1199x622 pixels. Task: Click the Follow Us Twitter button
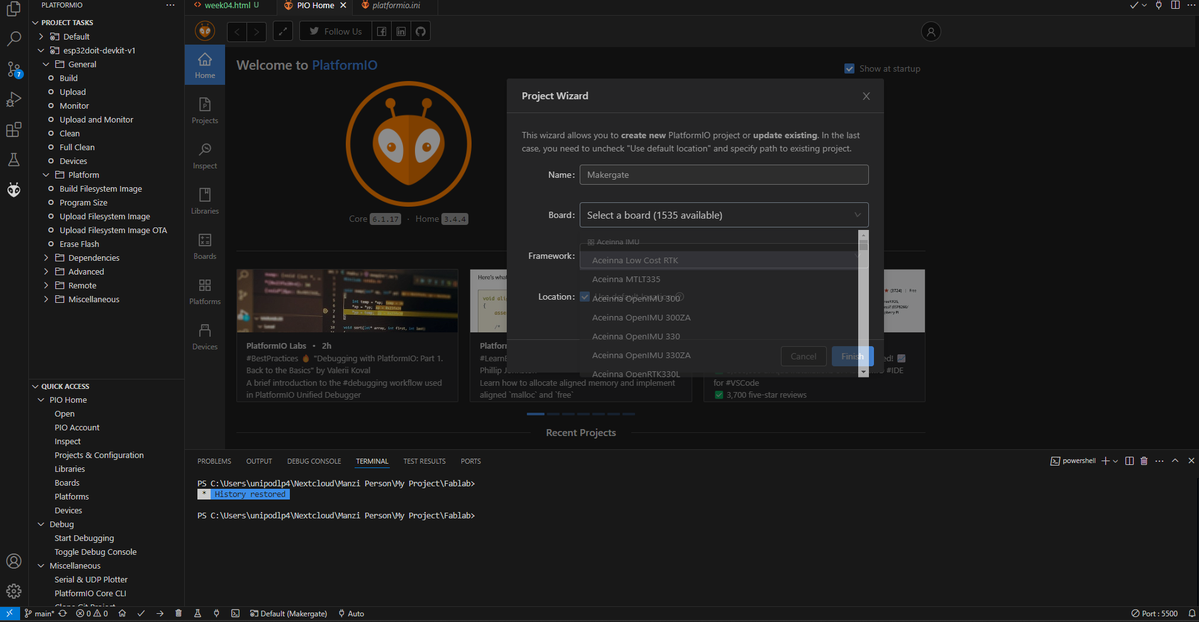(336, 31)
